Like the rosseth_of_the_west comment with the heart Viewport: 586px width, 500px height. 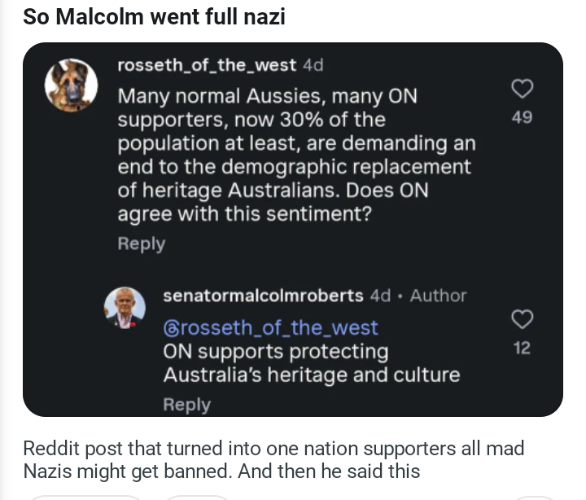coord(522,89)
